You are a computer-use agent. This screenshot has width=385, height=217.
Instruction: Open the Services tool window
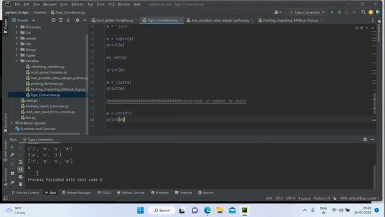point(206,193)
